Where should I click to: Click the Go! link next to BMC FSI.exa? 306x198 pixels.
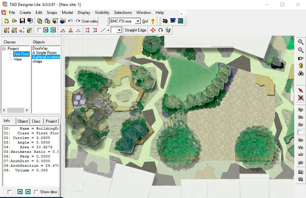145,21
